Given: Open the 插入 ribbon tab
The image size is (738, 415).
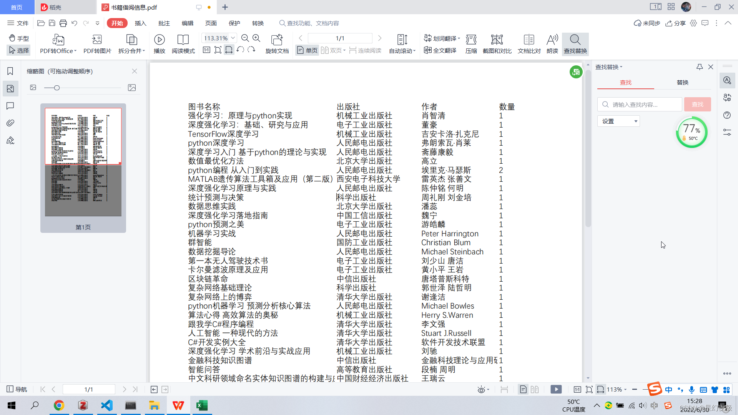Looking at the screenshot, I should 140,23.
